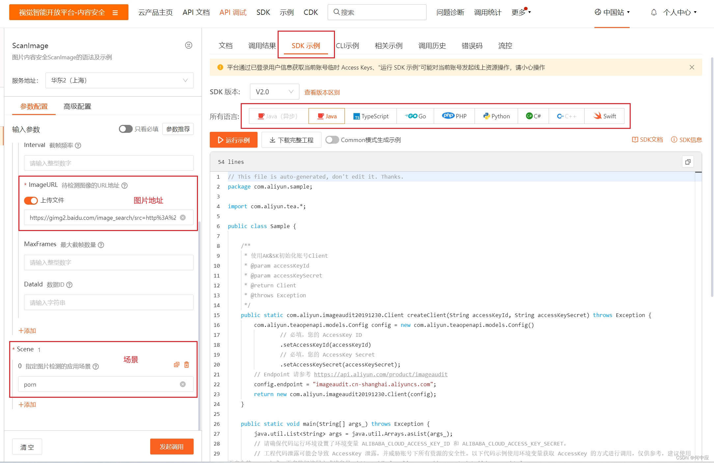Click the search magnifier icon

pyautogui.click(x=336, y=12)
